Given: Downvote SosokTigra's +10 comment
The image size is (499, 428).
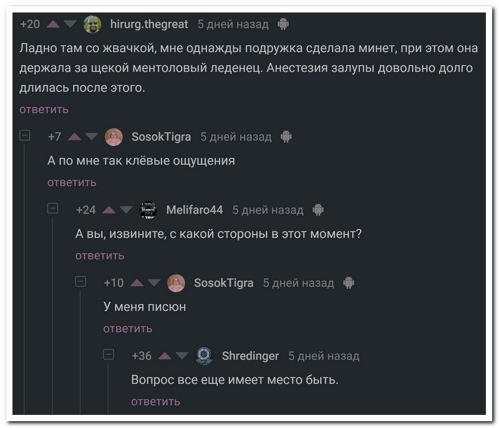Looking at the screenshot, I should coord(154,283).
